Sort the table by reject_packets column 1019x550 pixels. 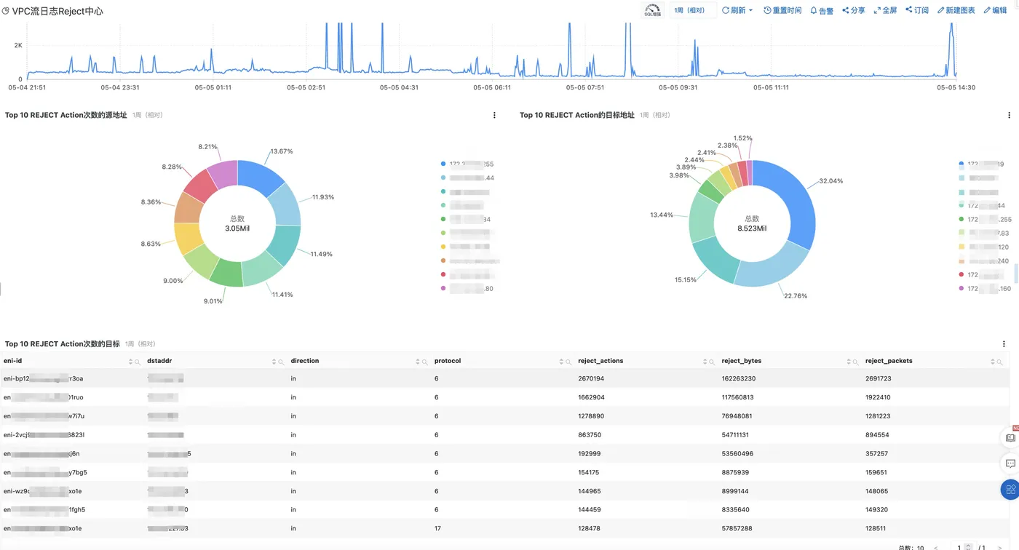[993, 362]
